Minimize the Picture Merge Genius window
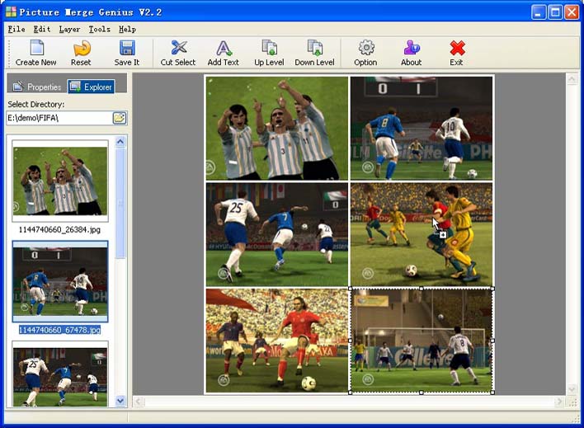The image size is (584, 428). point(538,12)
